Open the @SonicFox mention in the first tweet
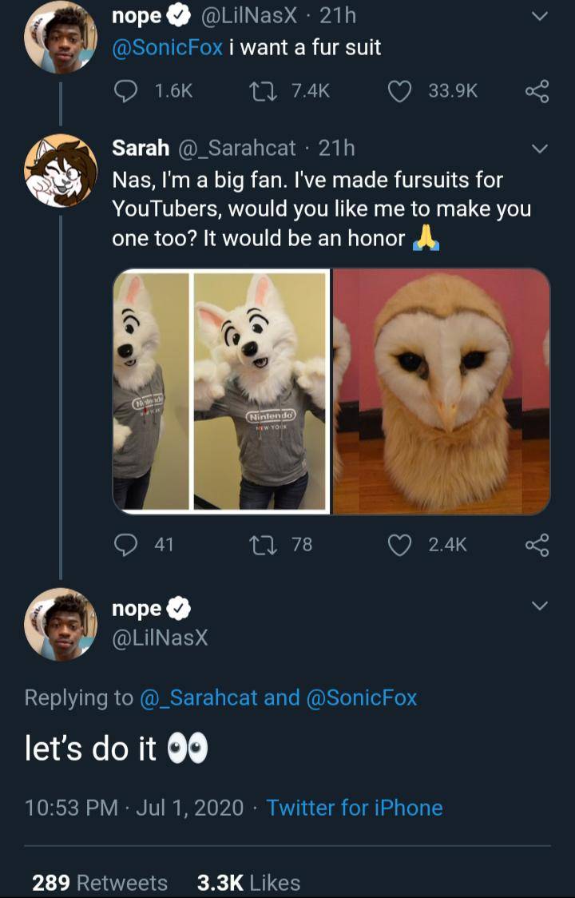 [x=167, y=47]
